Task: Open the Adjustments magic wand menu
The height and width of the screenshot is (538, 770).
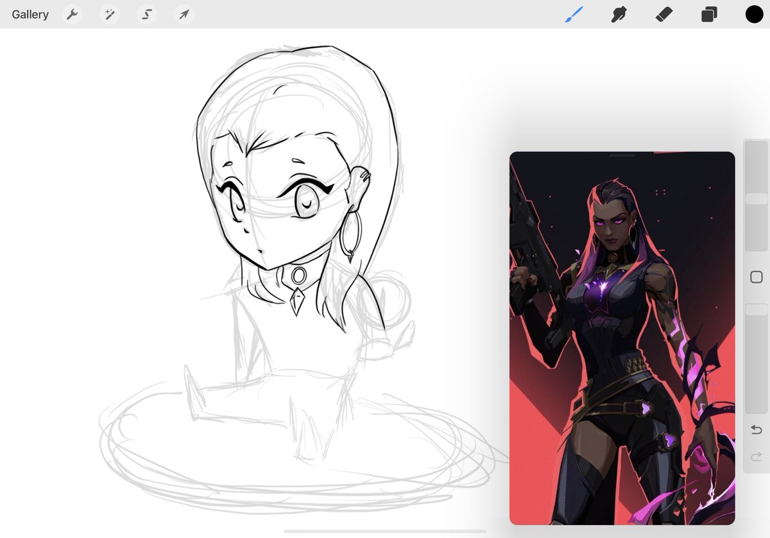Action: pos(110,14)
